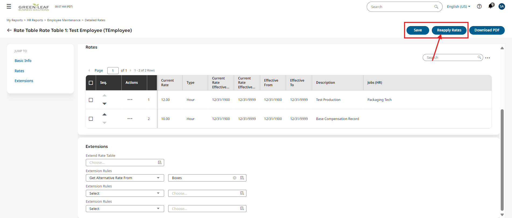Click the Download PDF button
The width and height of the screenshot is (512, 218).
tap(487, 30)
